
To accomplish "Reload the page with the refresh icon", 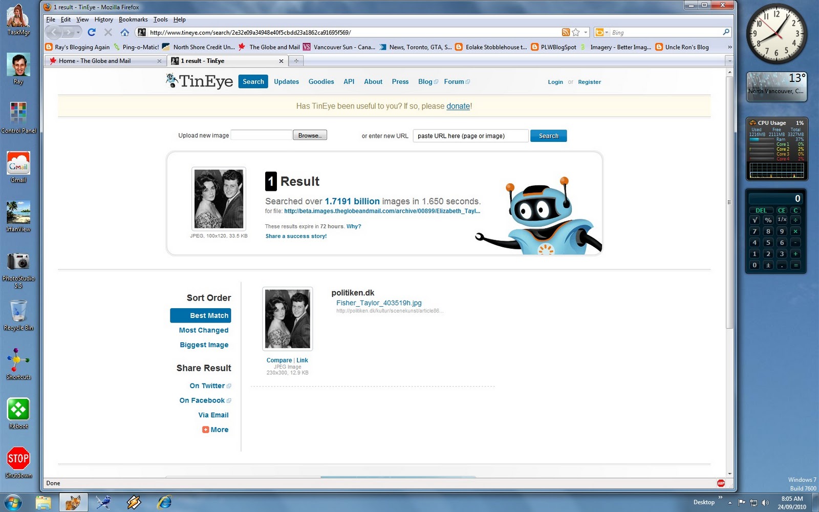I will coord(92,32).
